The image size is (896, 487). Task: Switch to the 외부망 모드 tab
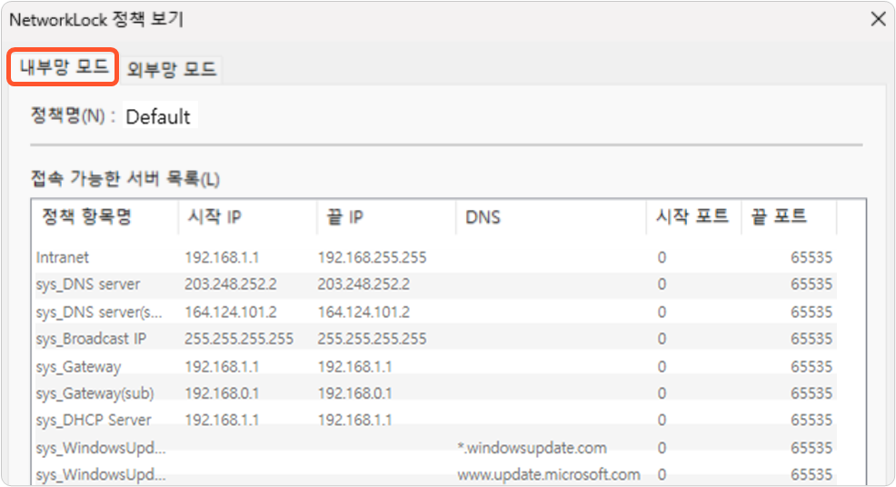tap(172, 69)
